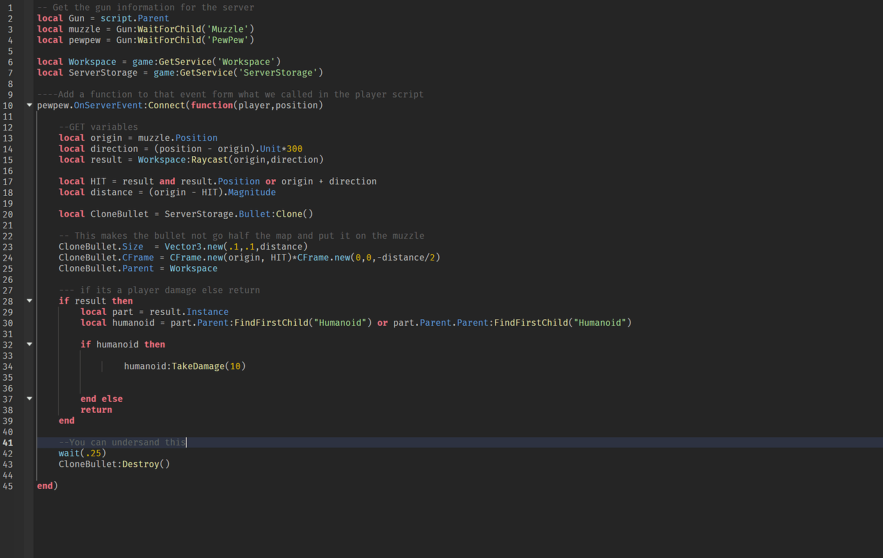Click the number 300 on line 14
The image size is (883, 558).
[x=294, y=148]
